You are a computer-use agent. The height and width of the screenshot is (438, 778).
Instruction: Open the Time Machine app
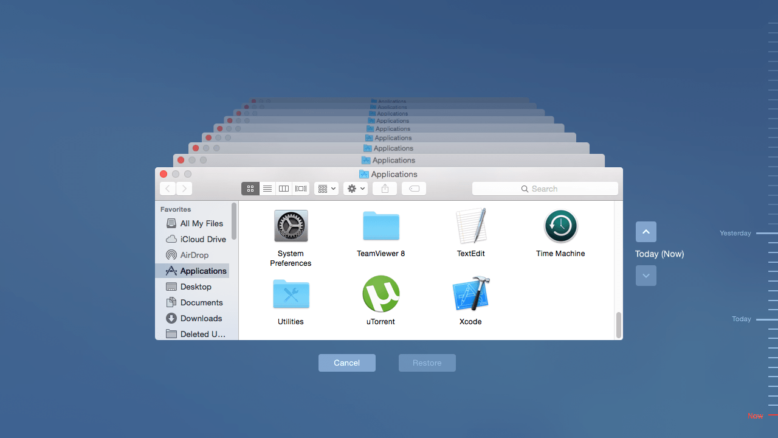560,226
